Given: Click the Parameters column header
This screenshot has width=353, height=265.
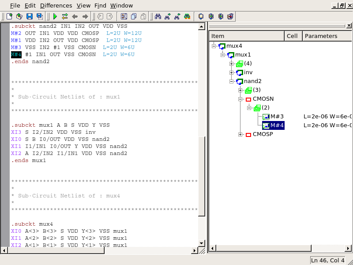Looking at the screenshot, I should (x=321, y=36).
